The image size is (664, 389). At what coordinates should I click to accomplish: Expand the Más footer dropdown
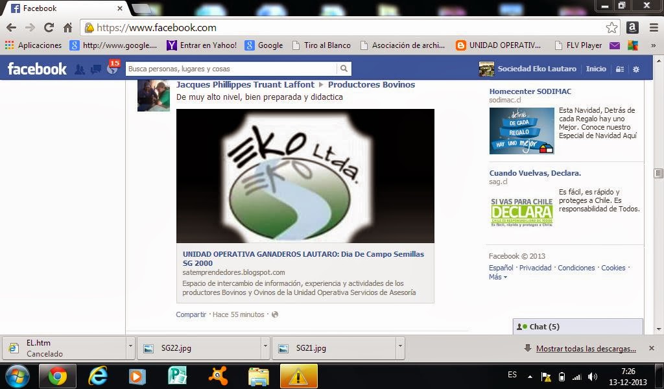pyautogui.click(x=497, y=277)
